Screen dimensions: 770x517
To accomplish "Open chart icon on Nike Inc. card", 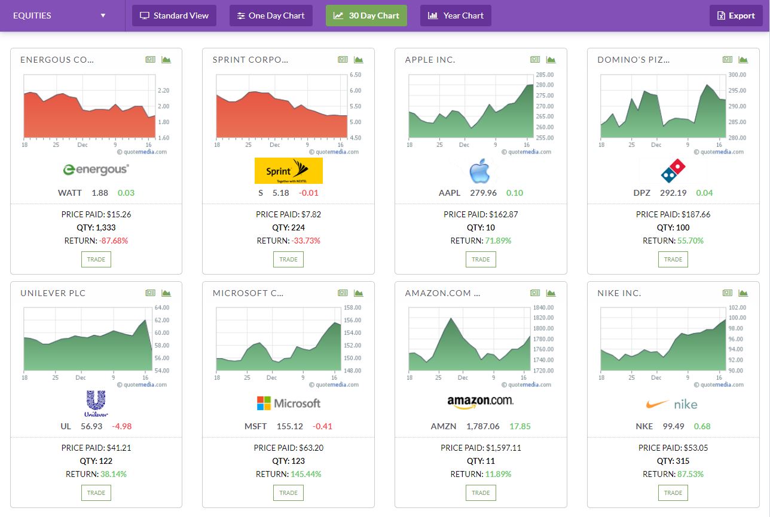I will click(744, 293).
